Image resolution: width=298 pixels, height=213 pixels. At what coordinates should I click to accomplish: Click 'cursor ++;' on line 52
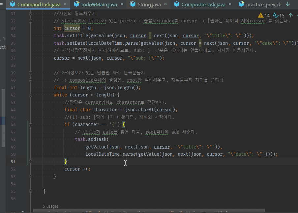click(x=77, y=169)
